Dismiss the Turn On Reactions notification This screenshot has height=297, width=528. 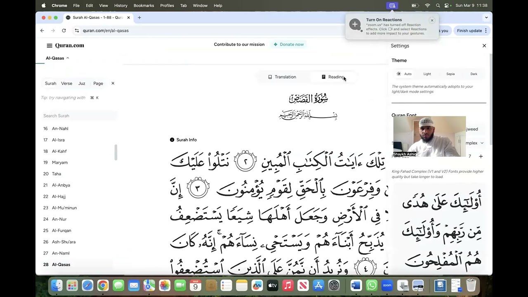click(432, 20)
